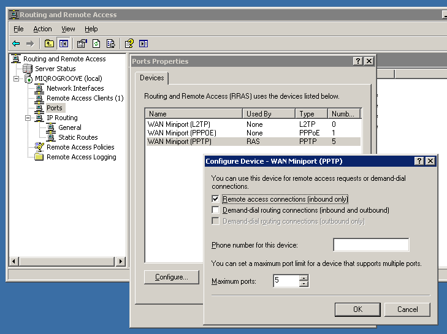Click the Routing and Remote Access title bar icon
This screenshot has height=334, width=447.
[13, 15]
